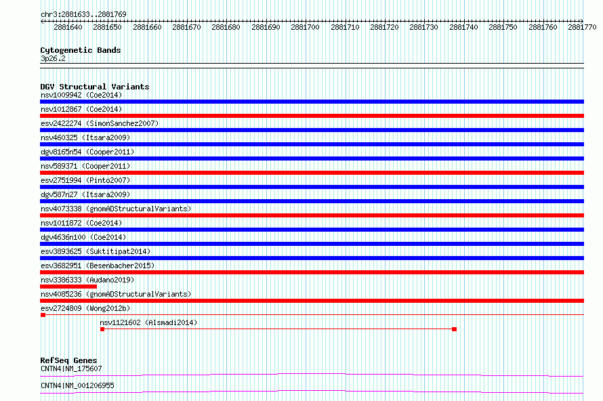603x401 pixels.
Task: Click the blue bar under nsv460325
Action: (x=312, y=144)
